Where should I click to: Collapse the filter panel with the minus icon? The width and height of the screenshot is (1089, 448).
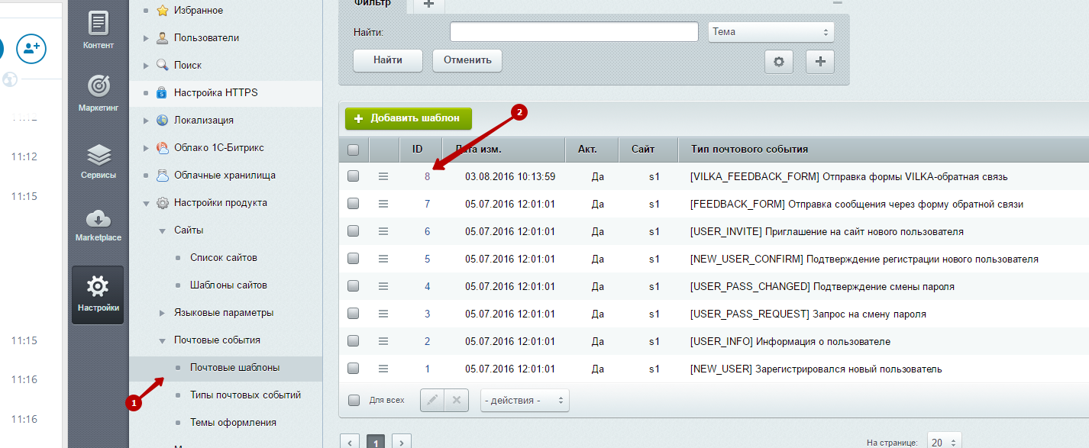click(x=838, y=3)
